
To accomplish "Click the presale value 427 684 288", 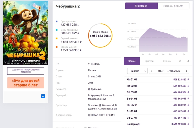I will [70, 25].
